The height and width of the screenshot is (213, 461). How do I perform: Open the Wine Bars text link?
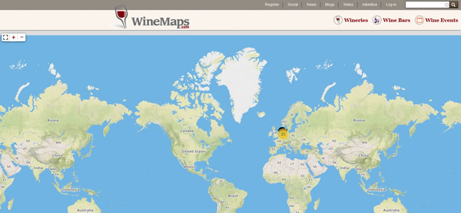click(x=396, y=20)
